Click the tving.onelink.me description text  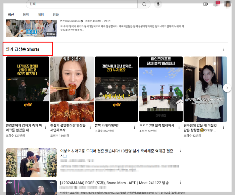[122, 193]
